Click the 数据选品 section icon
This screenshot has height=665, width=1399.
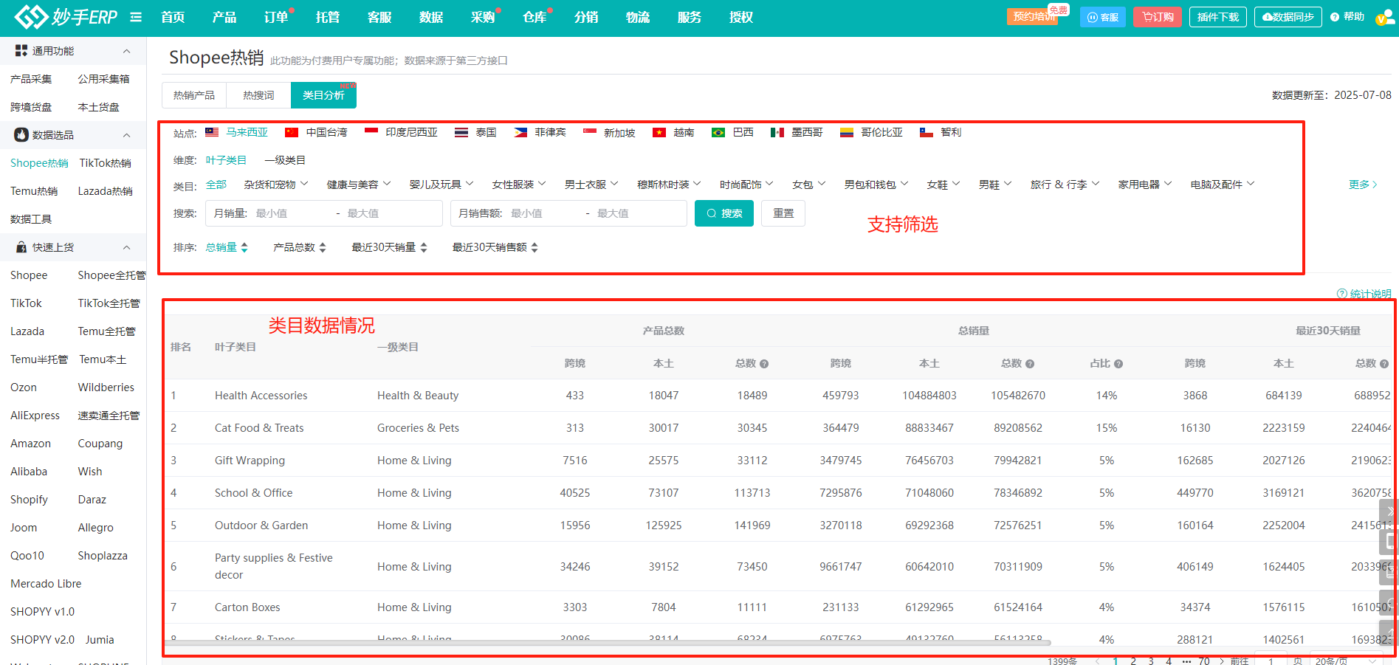coord(21,135)
